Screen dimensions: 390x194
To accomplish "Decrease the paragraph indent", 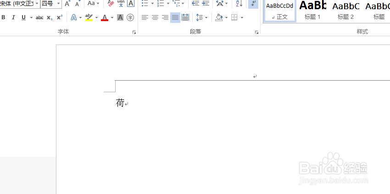I will (x=195, y=4).
